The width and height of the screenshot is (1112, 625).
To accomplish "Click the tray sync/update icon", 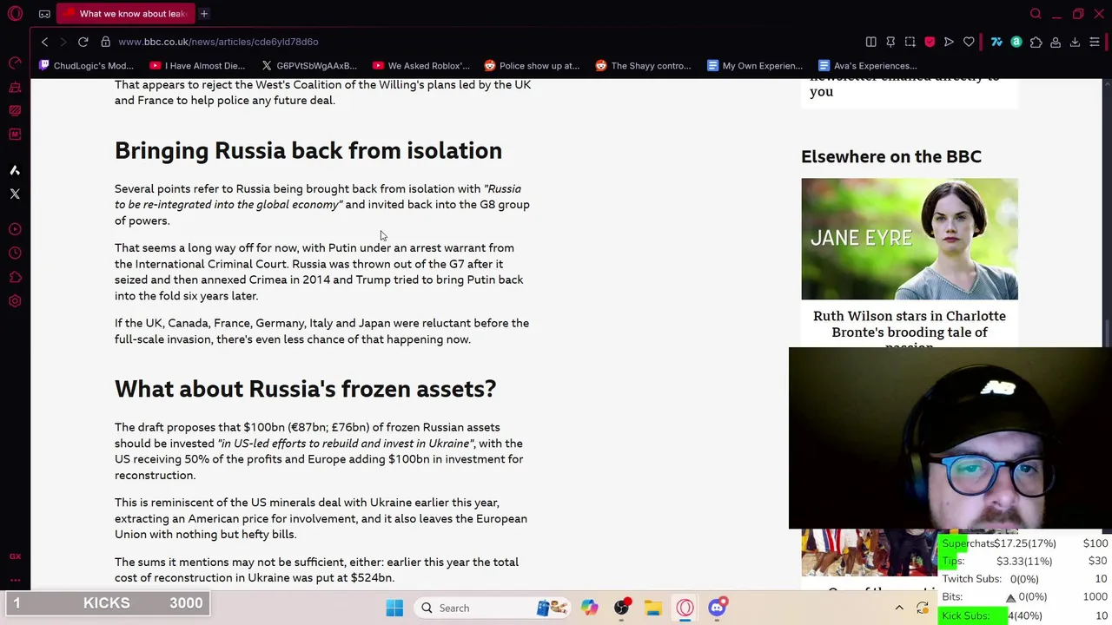I will (x=923, y=609).
